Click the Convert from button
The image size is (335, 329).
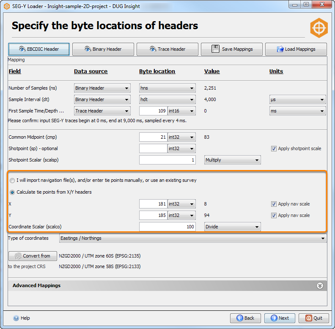(x=33, y=256)
